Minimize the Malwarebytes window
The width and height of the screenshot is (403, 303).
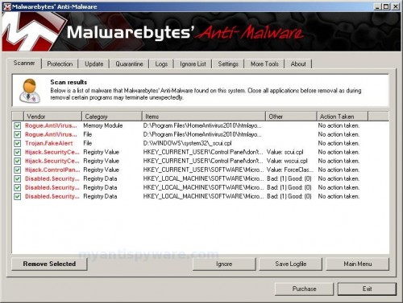[x=378, y=6]
